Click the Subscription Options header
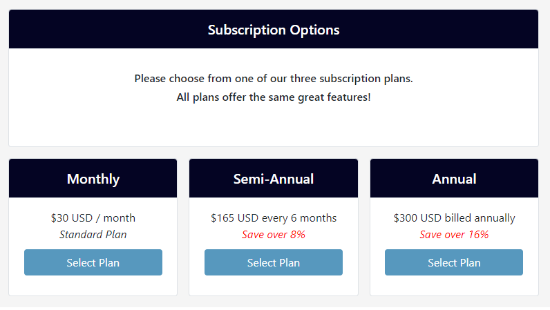This screenshot has height=310, width=550. tap(274, 30)
